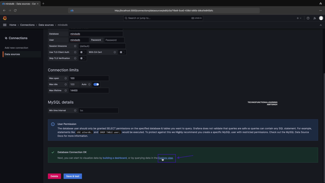
Task: Reload the page with browser refresh
Action: point(15,10)
